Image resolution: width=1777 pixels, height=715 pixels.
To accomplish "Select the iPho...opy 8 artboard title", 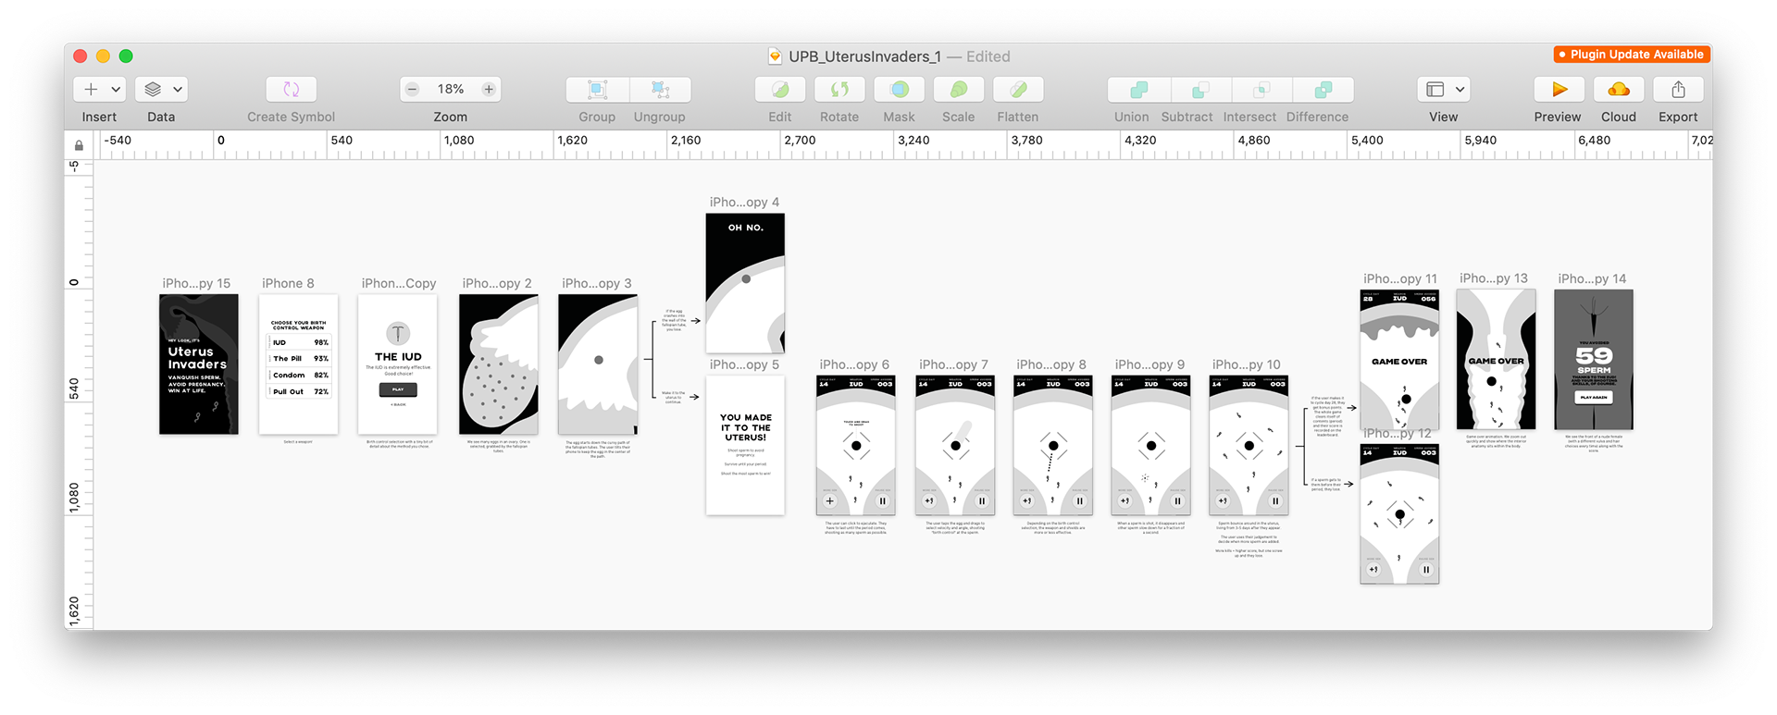I will (1051, 364).
